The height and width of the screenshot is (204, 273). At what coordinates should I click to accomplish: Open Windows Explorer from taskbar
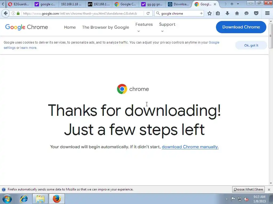click(x=40, y=199)
